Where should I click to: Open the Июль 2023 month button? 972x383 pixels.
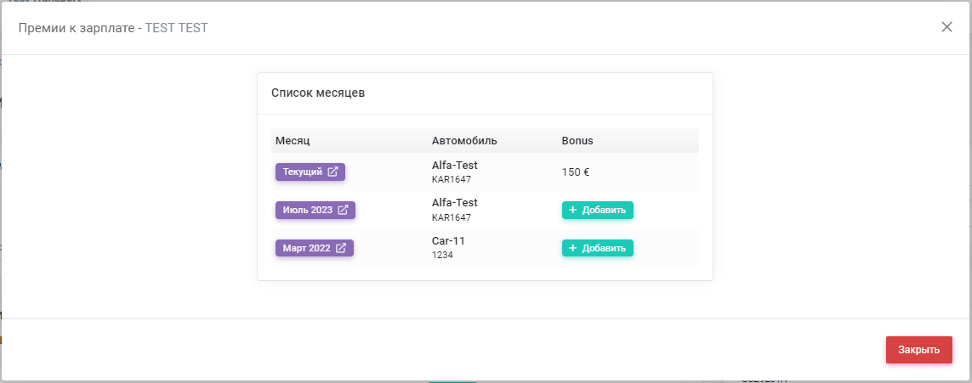pyautogui.click(x=315, y=210)
